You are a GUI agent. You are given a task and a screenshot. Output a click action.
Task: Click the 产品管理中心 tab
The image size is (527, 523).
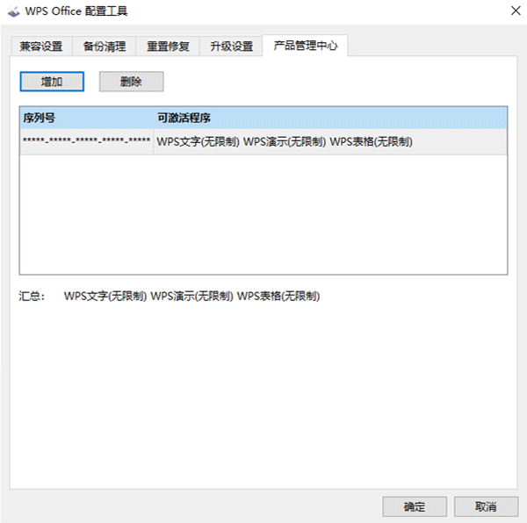tap(305, 46)
